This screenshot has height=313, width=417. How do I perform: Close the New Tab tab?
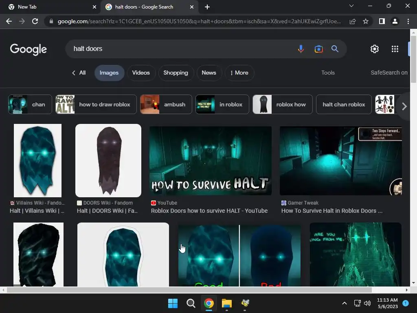pos(94,7)
